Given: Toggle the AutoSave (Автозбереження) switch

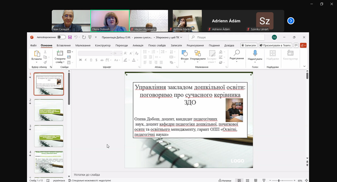Looking at the screenshot, I should pyautogui.click(x=61, y=37).
